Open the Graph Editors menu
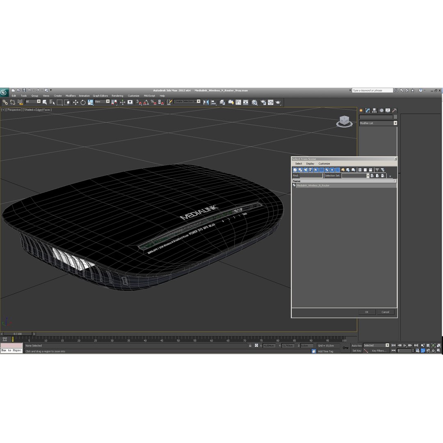 click(x=100, y=96)
